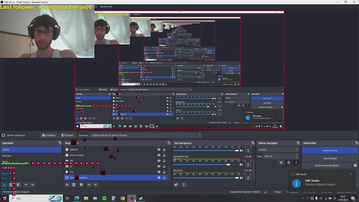This screenshot has height=202, width=359.
Task: Open Steam from the taskbar
Action: [x=141, y=198]
